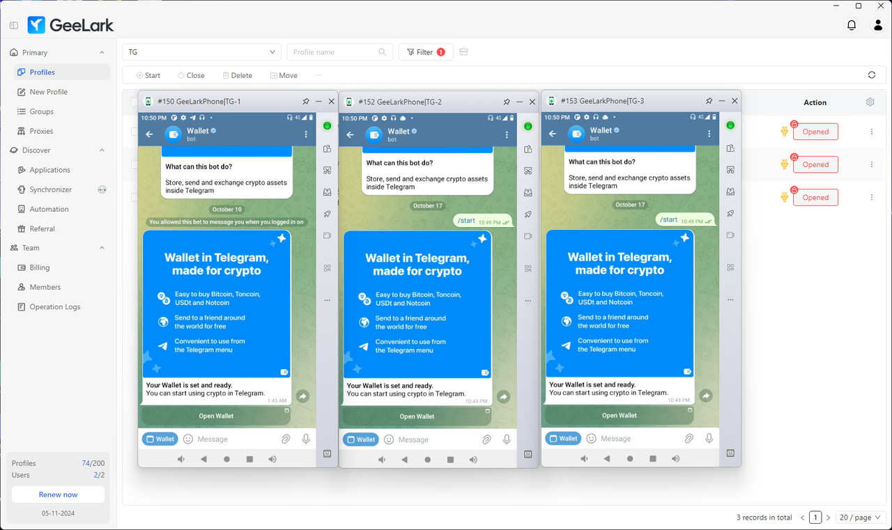
Task: Pin the TG-2 phone window
Action: pyautogui.click(x=507, y=102)
